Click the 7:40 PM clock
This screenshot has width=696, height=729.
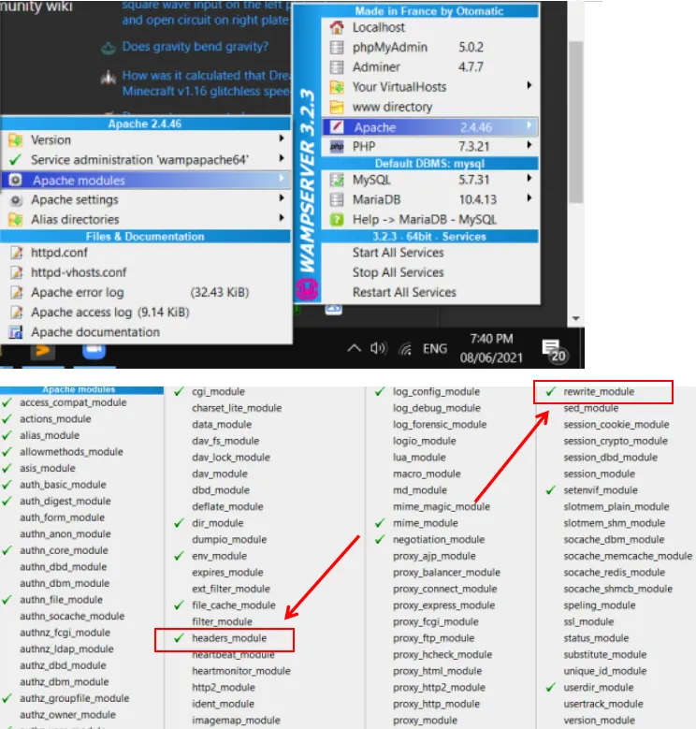491,339
